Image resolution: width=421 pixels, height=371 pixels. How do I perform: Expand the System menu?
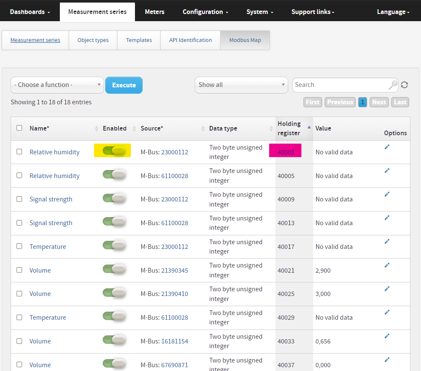[260, 12]
